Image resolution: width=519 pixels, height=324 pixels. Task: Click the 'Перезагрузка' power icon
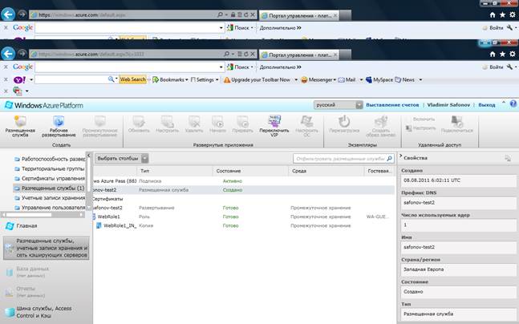[x=344, y=124]
